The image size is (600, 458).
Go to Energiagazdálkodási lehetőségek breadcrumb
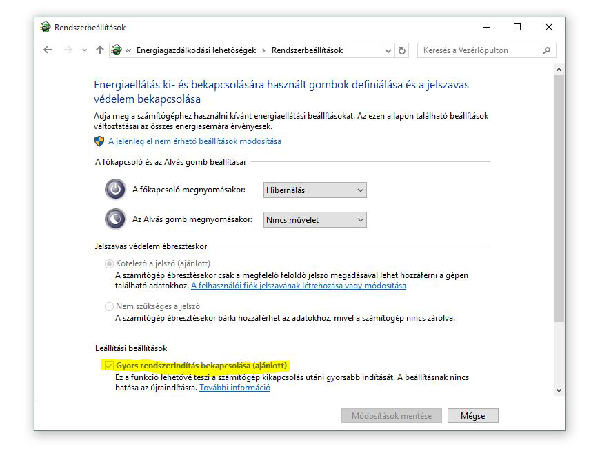(x=196, y=50)
